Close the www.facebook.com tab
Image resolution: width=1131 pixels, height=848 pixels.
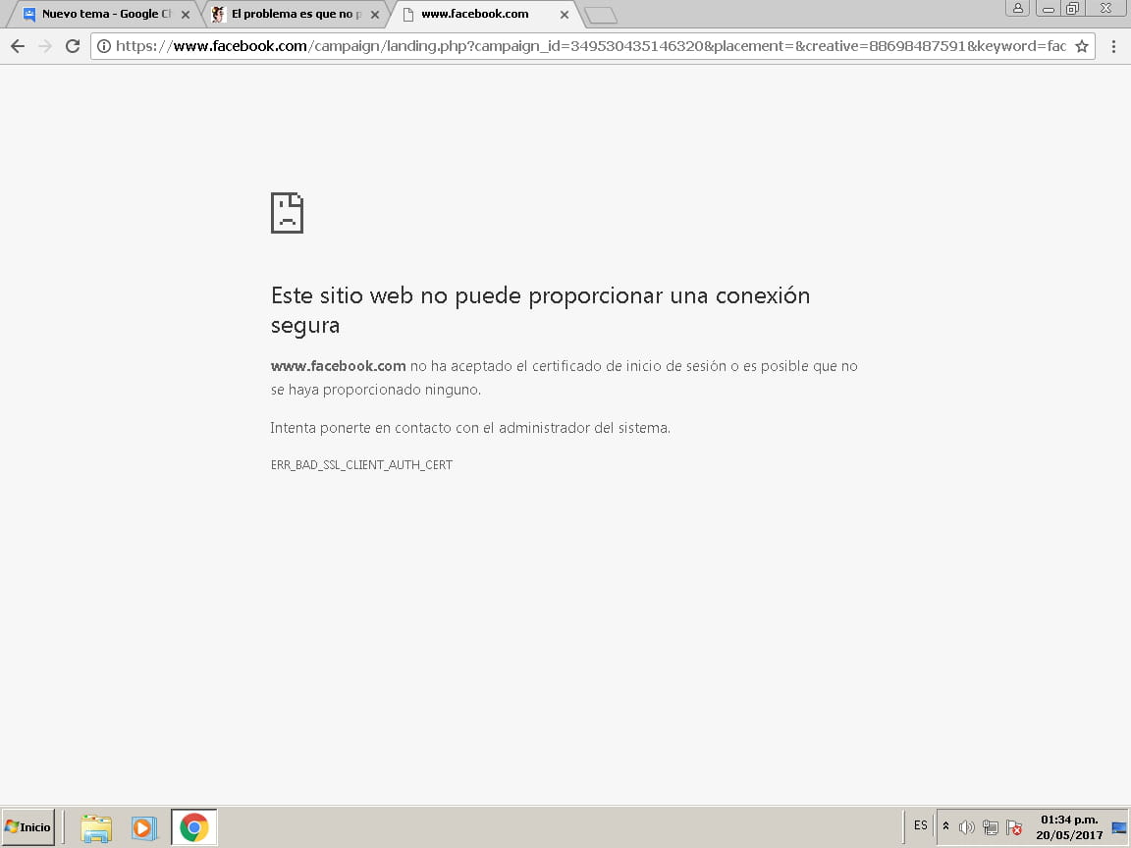pyautogui.click(x=564, y=15)
